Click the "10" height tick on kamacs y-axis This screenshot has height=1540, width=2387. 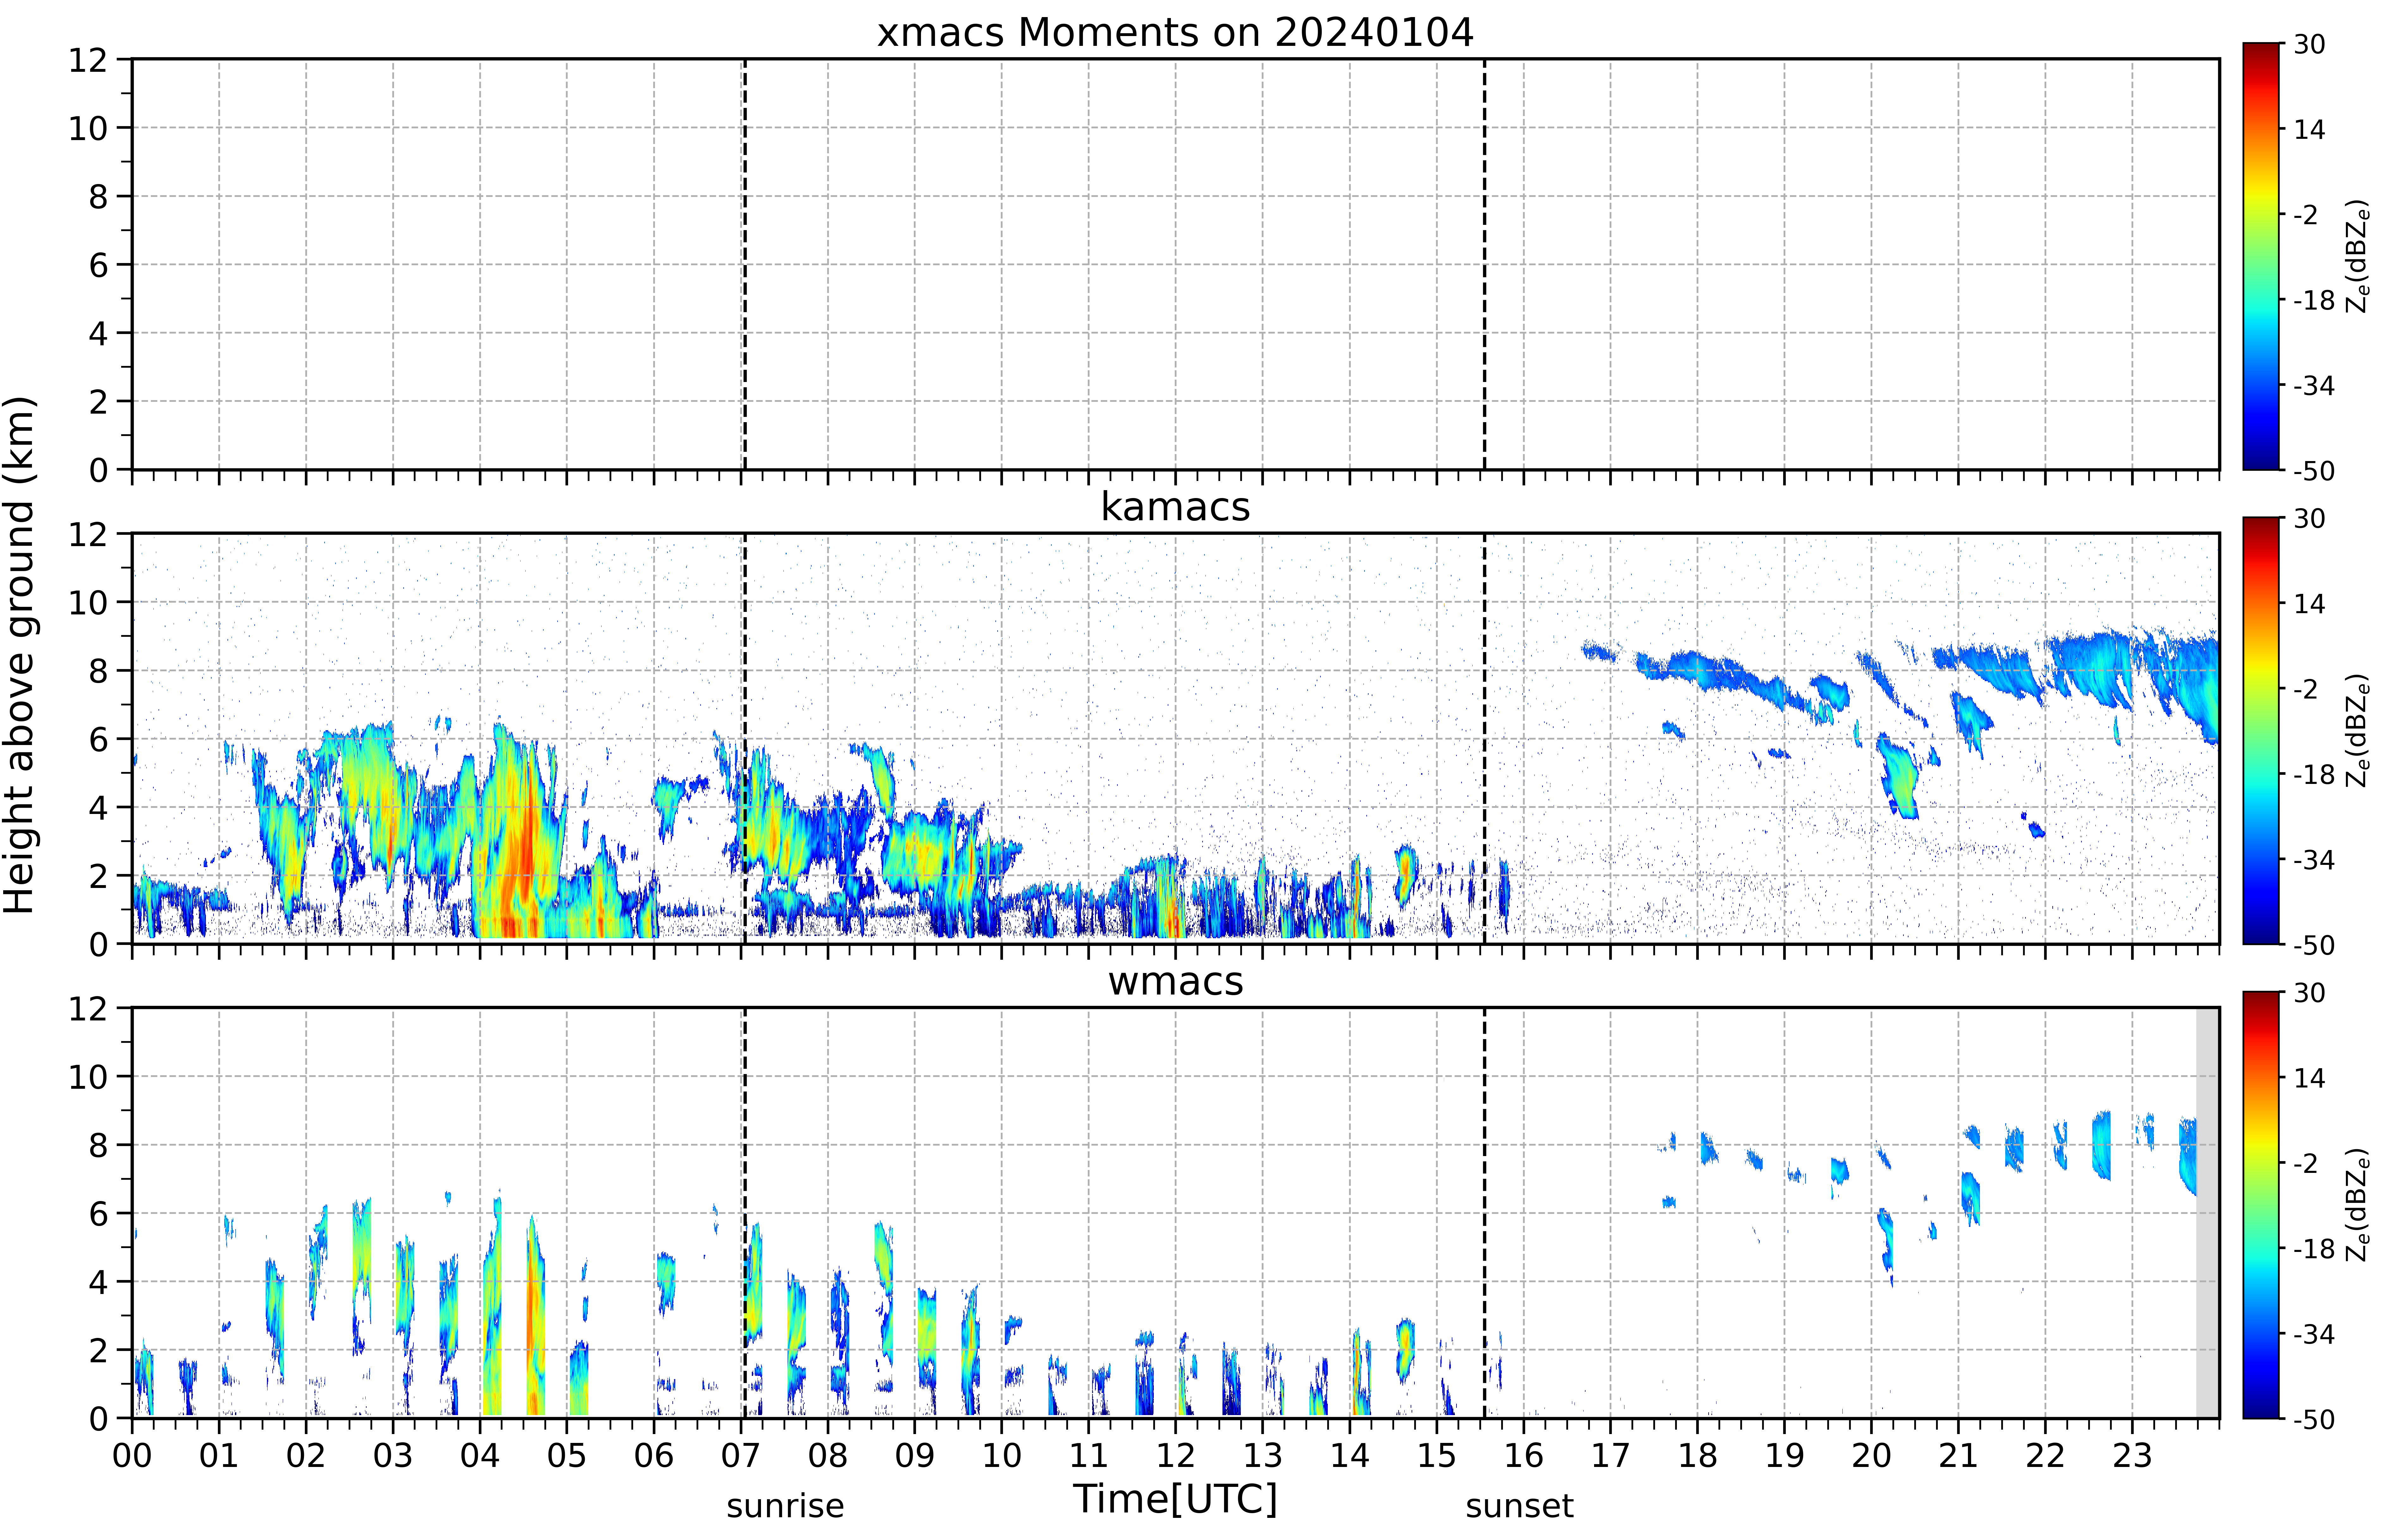point(88,602)
